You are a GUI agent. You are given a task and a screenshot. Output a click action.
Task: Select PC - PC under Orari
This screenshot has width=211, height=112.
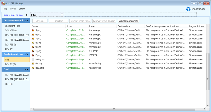tap(8, 84)
